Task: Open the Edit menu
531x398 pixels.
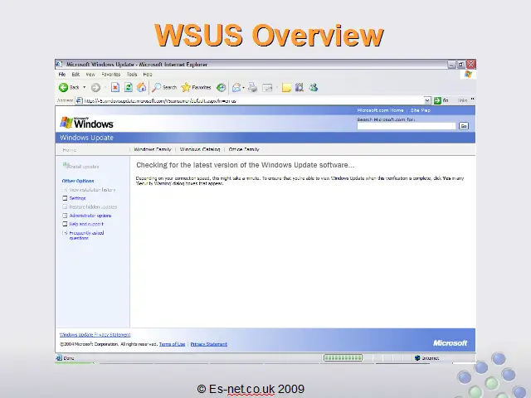Action: (x=76, y=75)
